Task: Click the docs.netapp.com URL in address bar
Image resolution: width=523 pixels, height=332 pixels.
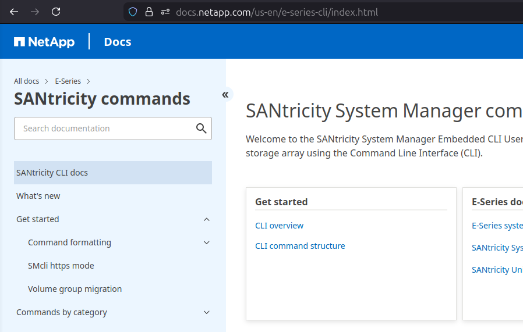Action: click(x=277, y=12)
